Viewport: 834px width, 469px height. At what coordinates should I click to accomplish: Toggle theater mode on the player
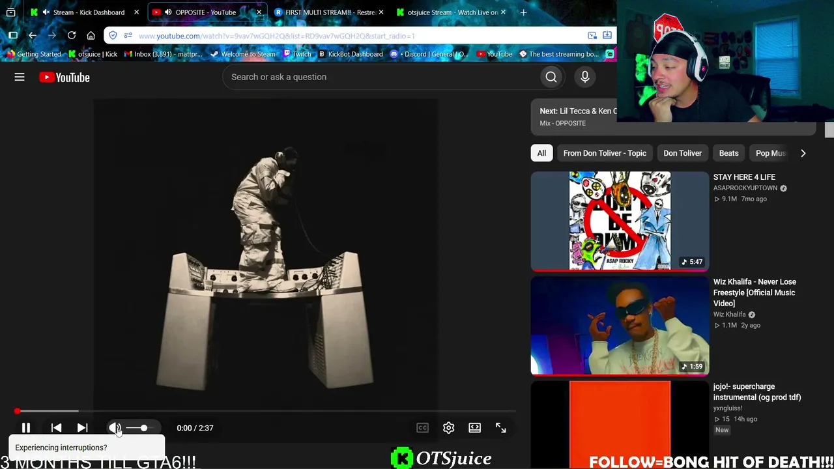(474, 428)
